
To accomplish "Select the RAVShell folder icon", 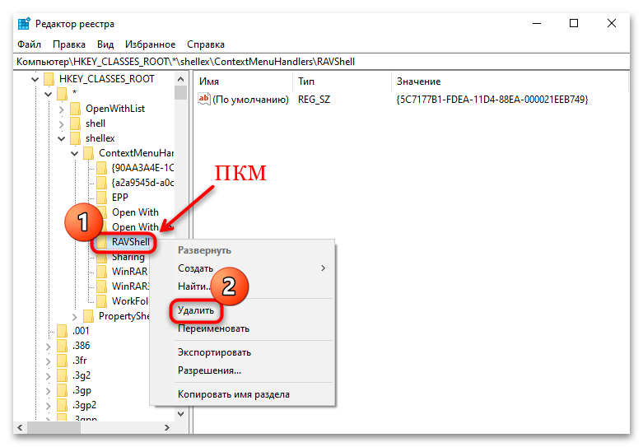I will [101, 242].
